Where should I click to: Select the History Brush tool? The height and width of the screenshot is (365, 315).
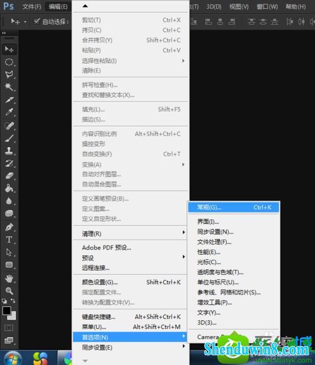pyautogui.click(x=9, y=163)
